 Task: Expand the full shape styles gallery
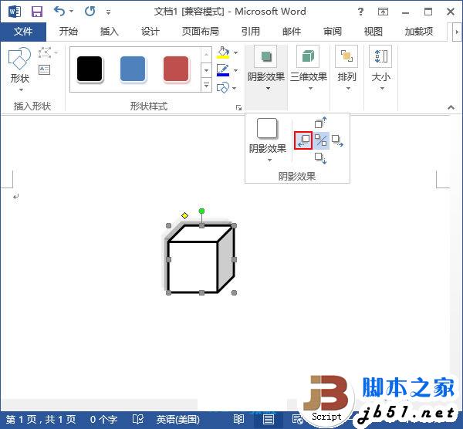[x=206, y=85]
